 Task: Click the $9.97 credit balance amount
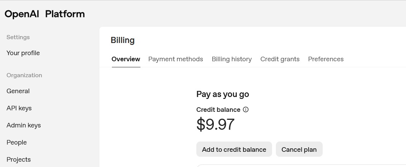(x=215, y=124)
